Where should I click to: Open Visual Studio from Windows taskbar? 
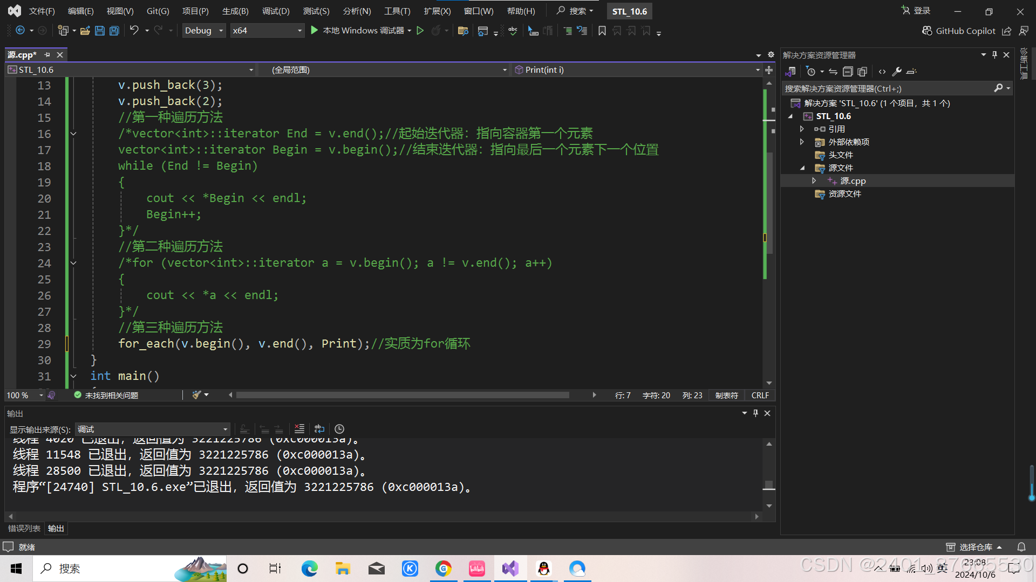(510, 569)
